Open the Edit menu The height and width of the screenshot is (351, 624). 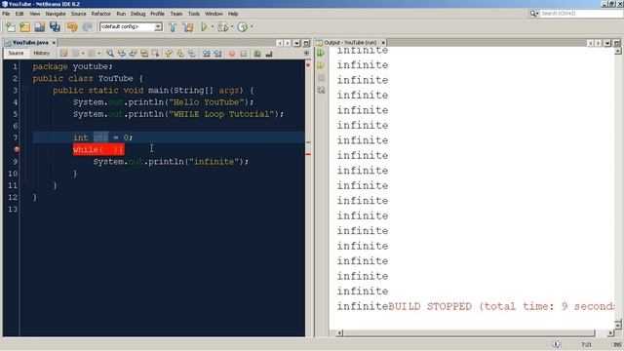click(19, 14)
